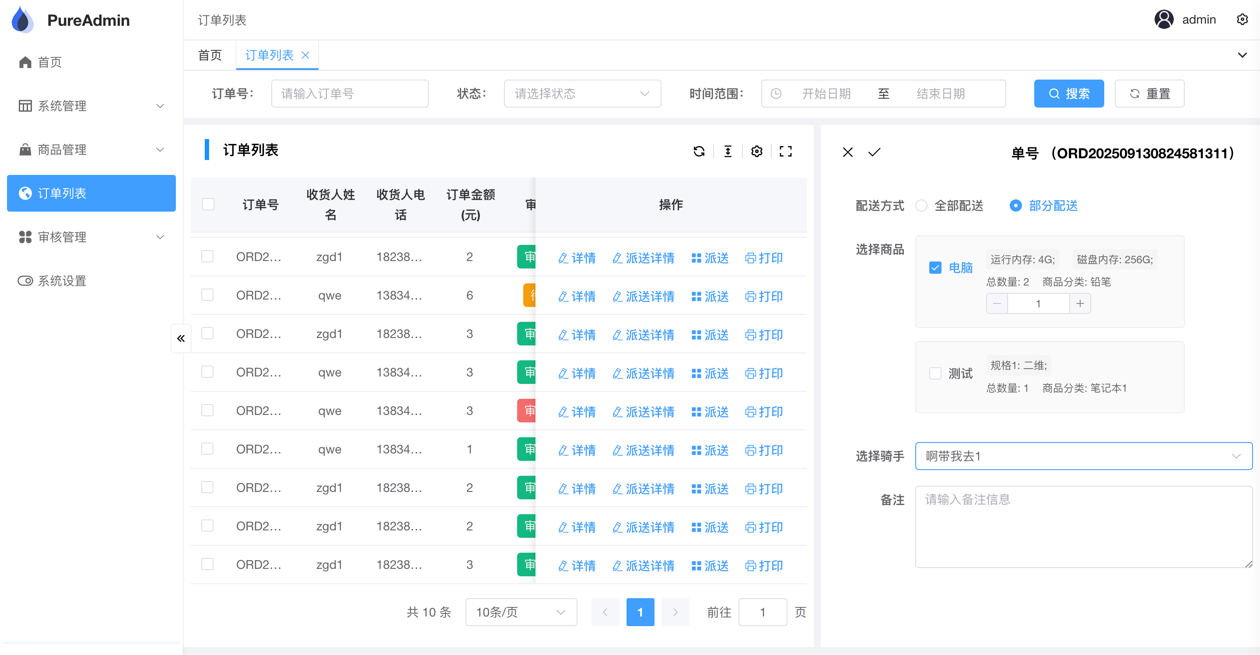Click the 重置 reset button

[1149, 94]
